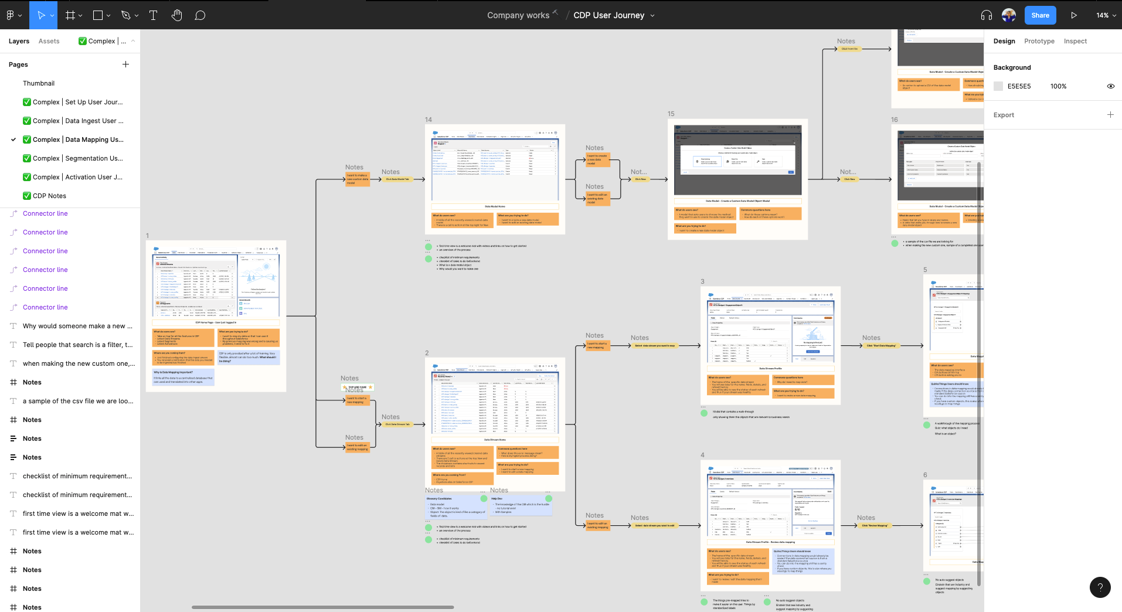This screenshot has width=1122, height=612.
Task: Click the user avatar in toolbar
Action: [x=1009, y=15]
